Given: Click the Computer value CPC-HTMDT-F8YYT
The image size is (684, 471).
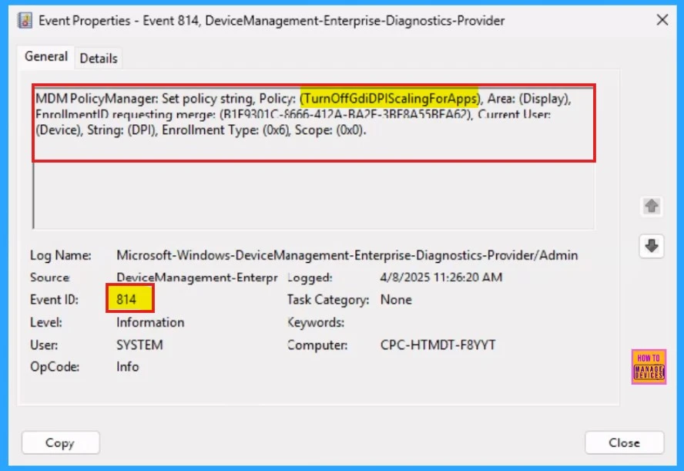Looking at the screenshot, I should 438,345.
